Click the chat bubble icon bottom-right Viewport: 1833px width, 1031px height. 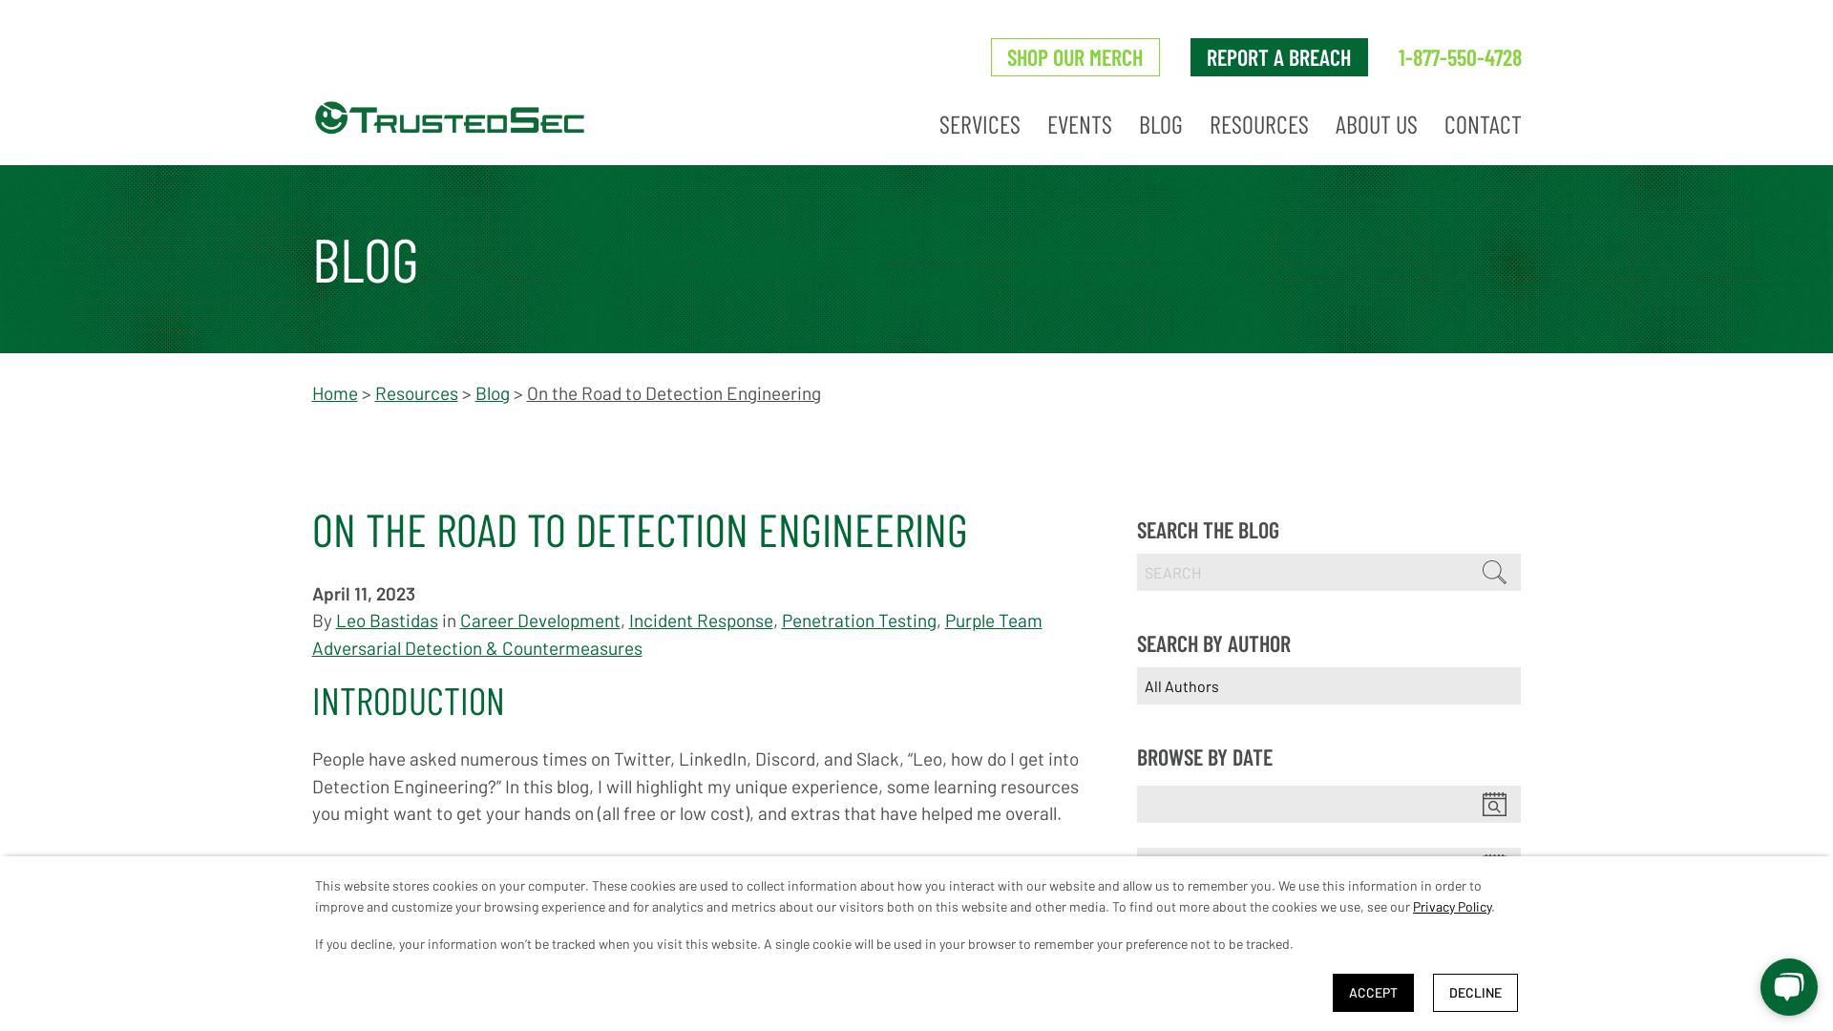coord(1788,986)
